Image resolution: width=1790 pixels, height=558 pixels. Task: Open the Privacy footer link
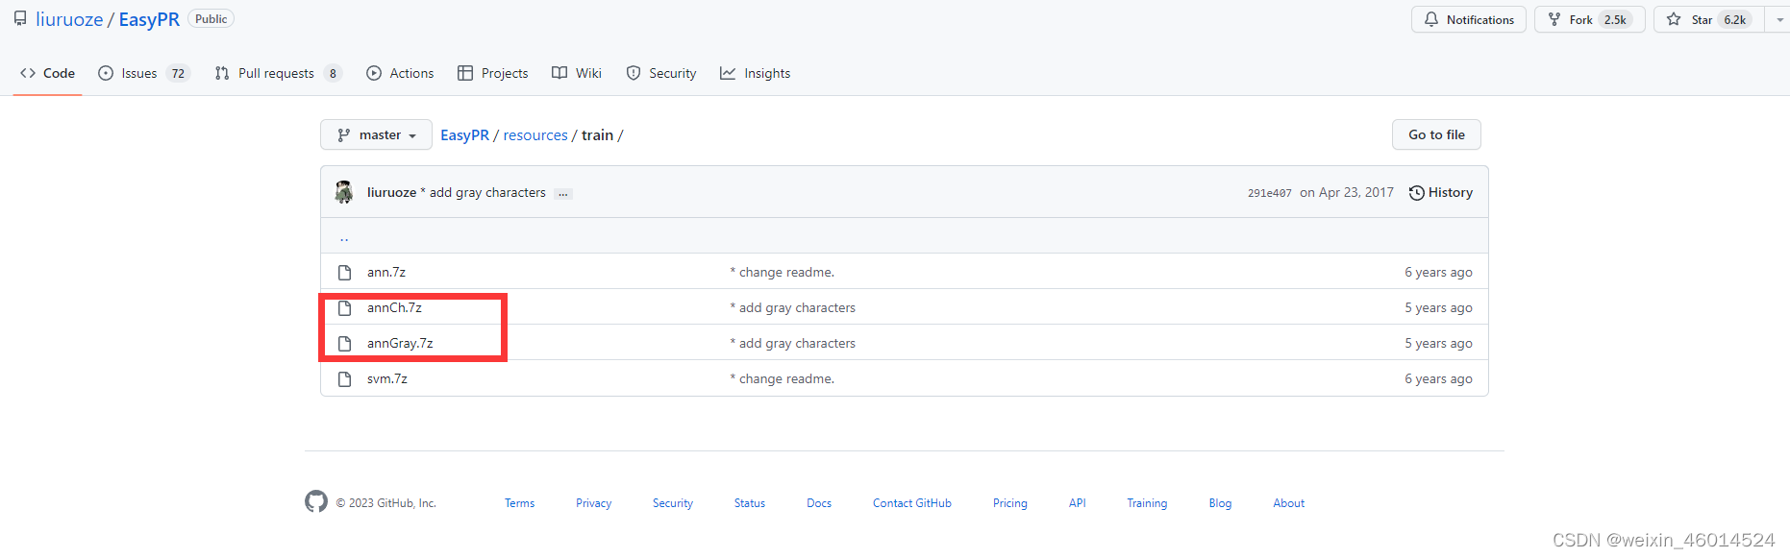593,503
